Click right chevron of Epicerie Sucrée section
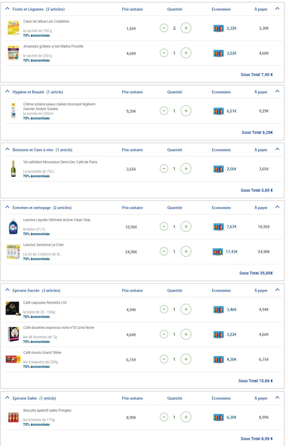 (x=277, y=290)
